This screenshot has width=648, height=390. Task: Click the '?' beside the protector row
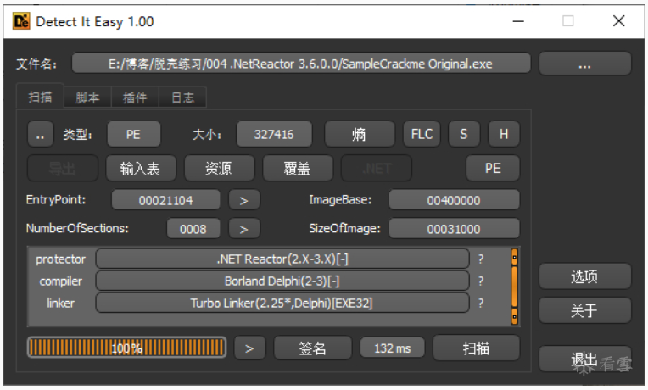(x=481, y=259)
